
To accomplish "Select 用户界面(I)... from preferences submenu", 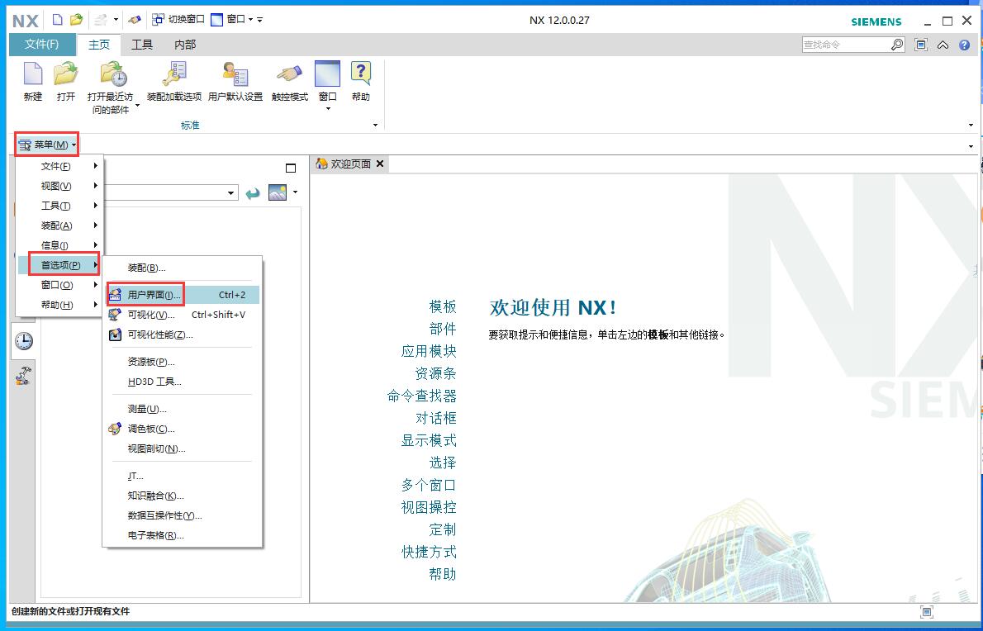I will (x=154, y=295).
